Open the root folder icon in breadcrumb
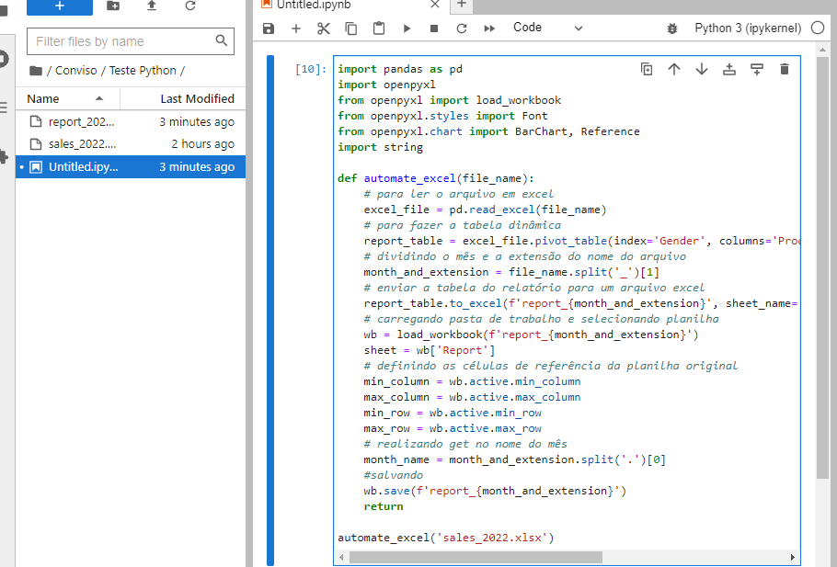This screenshot has width=837, height=567. [x=36, y=71]
